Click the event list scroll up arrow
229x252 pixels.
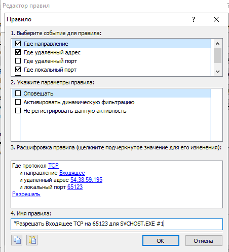click(217, 44)
